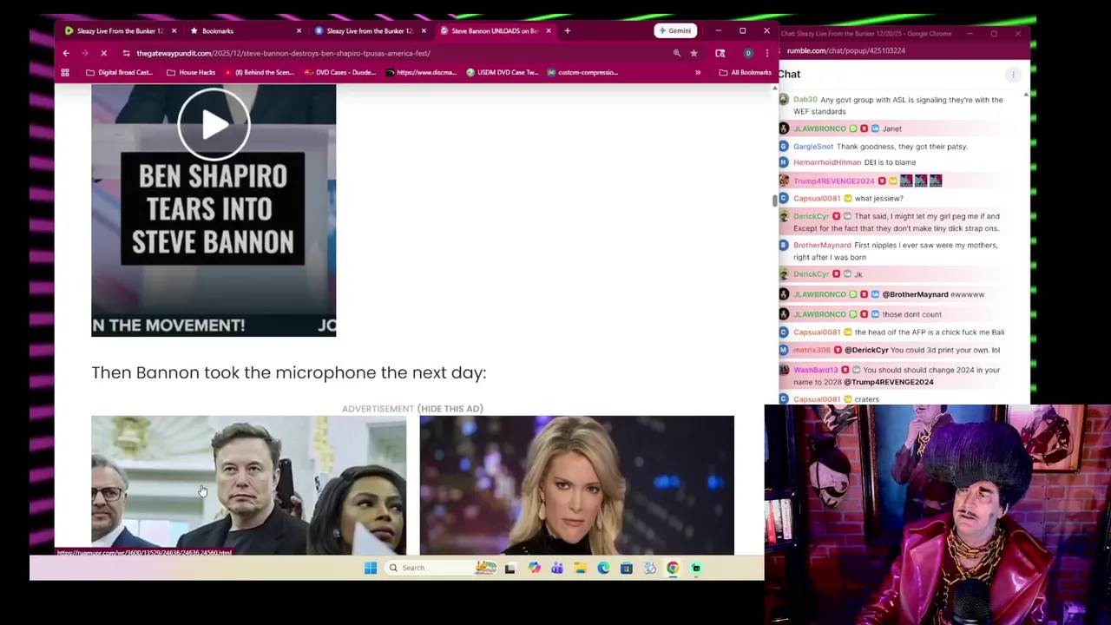Open Microsoft Store from taskbar

pos(626,568)
